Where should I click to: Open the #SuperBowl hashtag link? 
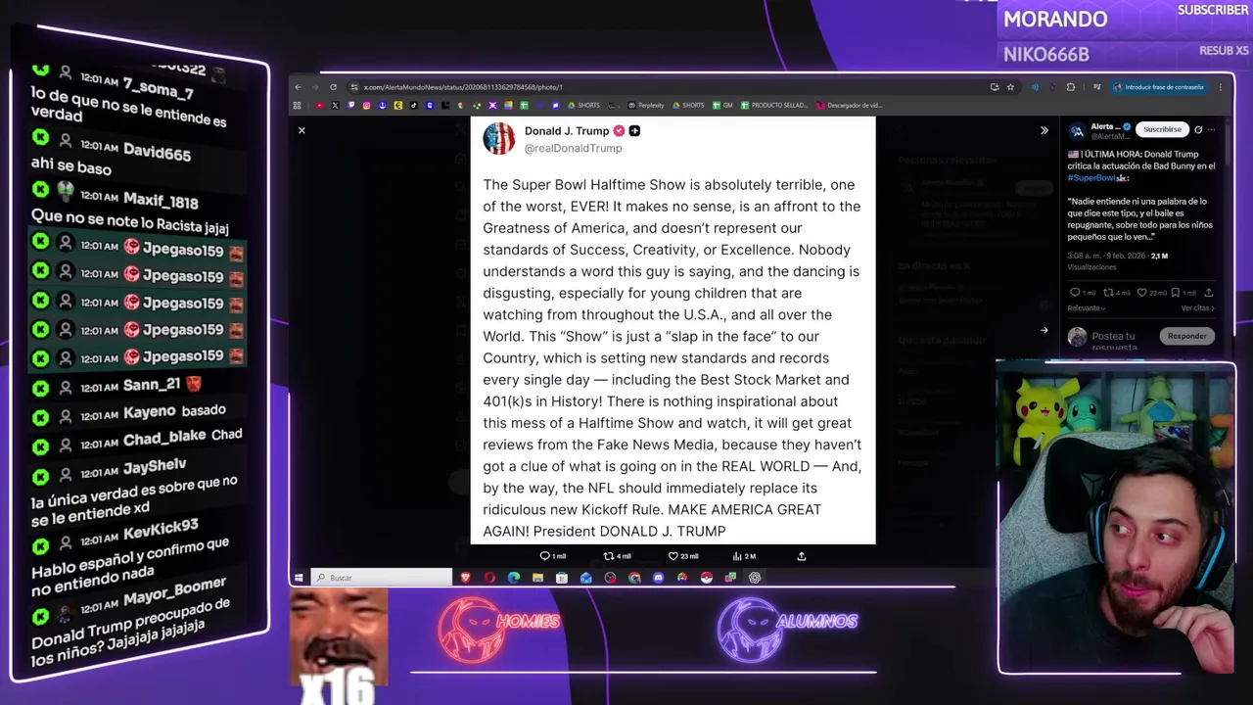coord(1092,178)
